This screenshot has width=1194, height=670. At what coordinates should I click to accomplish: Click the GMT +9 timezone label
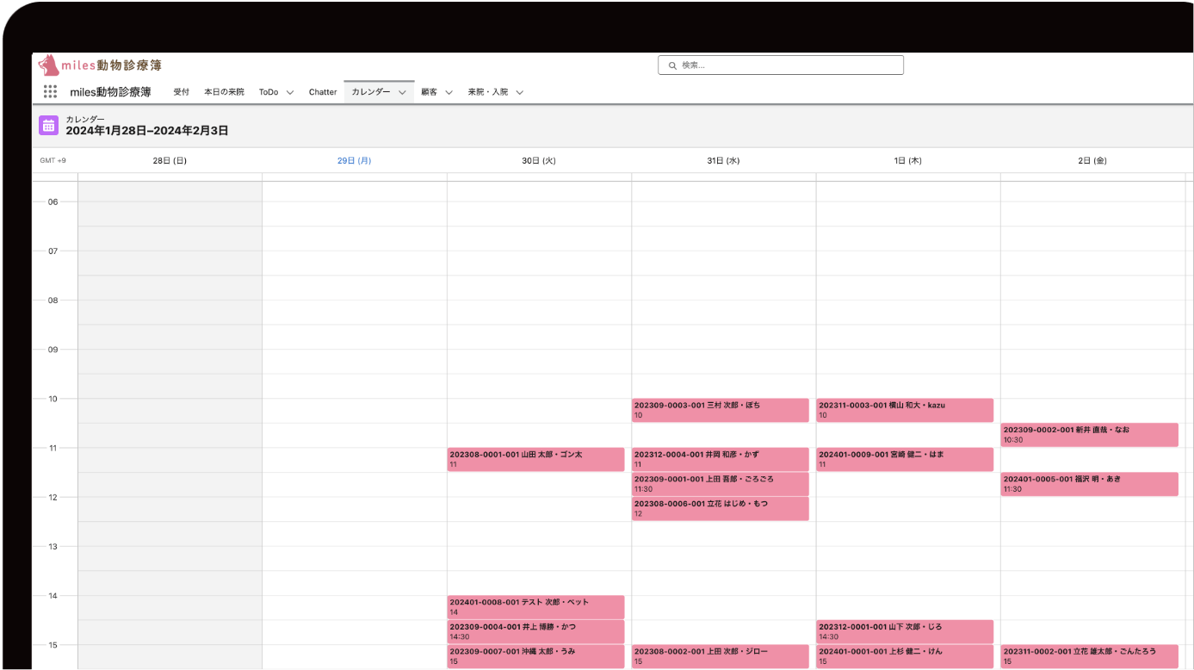(53, 160)
